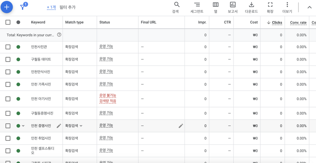Check the box for 인천사진관 row
The width and height of the screenshot is (316, 163).
(8, 47)
